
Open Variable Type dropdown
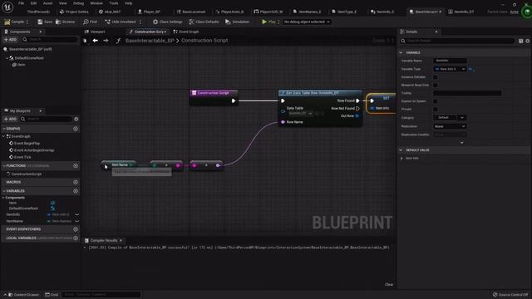tap(451, 69)
